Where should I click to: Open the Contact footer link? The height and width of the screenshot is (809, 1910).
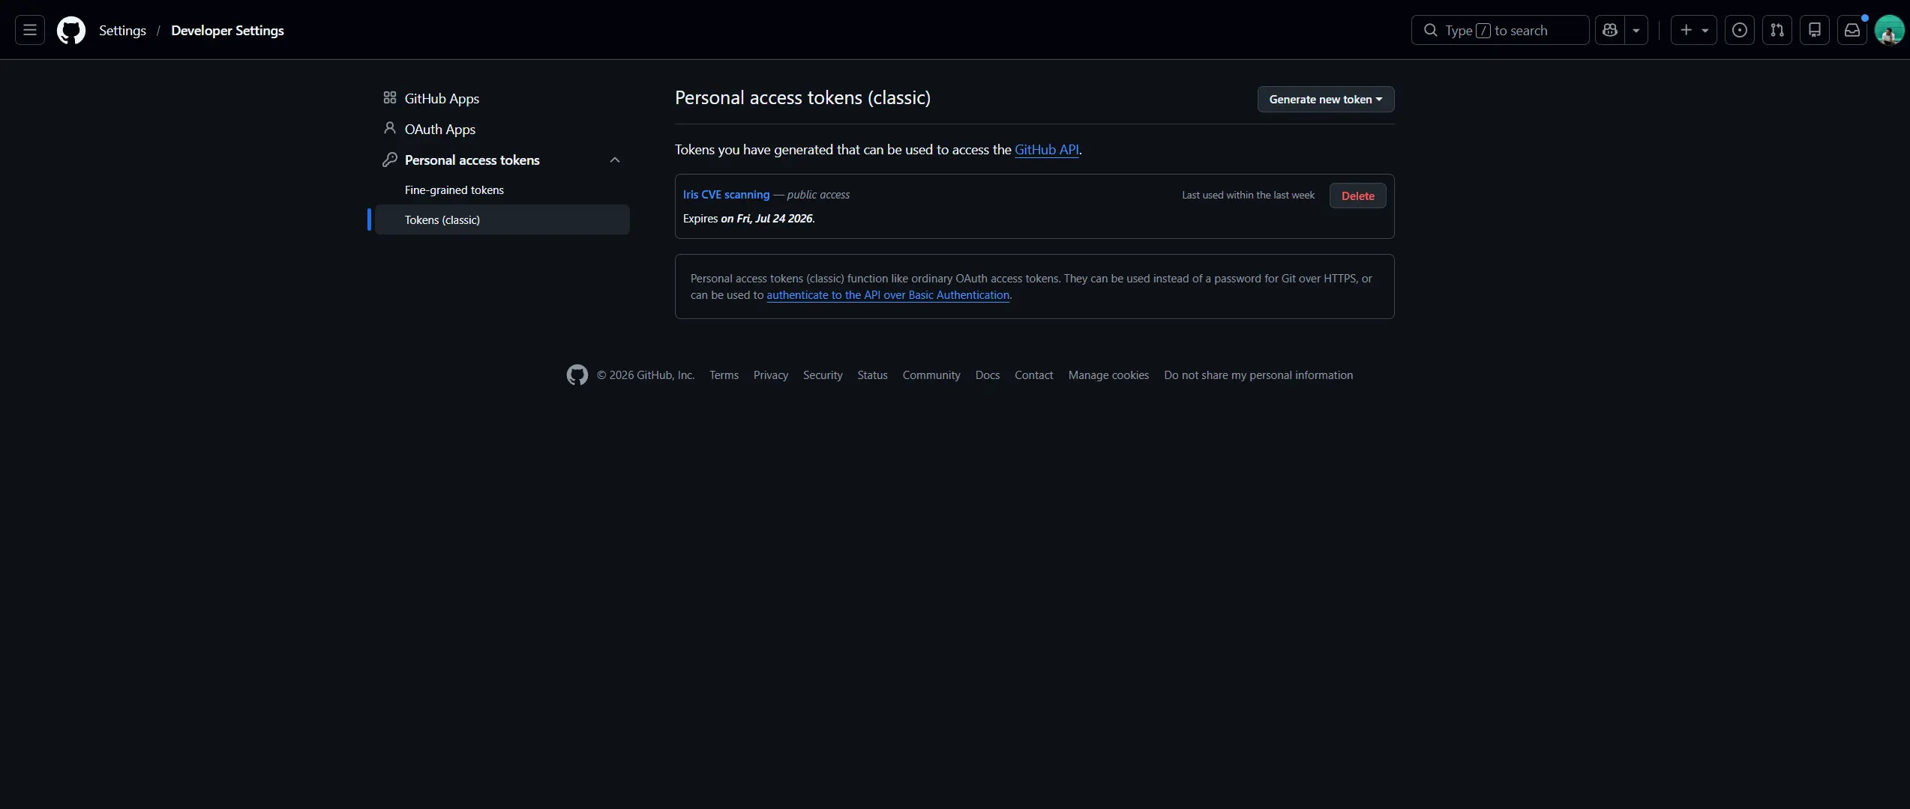click(x=1034, y=375)
